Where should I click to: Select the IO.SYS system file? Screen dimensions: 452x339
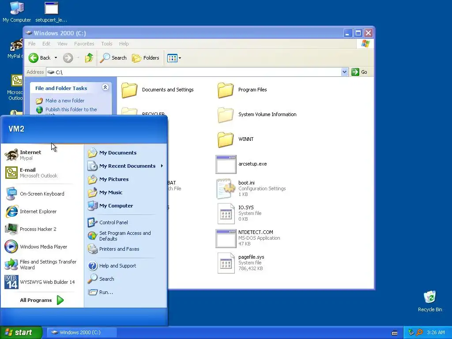click(x=239, y=213)
